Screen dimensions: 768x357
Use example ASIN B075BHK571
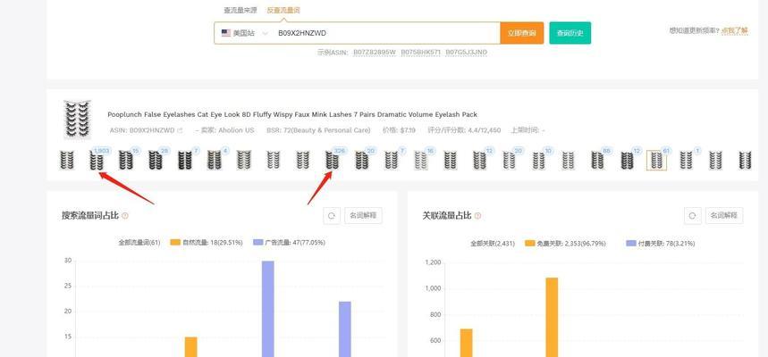(421, 52)
